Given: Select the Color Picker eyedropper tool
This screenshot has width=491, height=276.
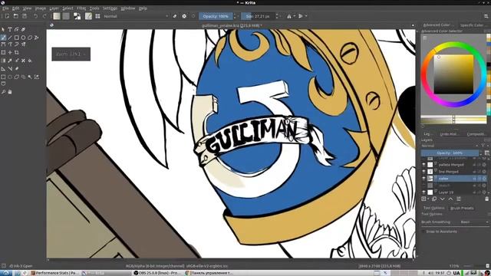Looking at the screenshot, I should point(10,61).
